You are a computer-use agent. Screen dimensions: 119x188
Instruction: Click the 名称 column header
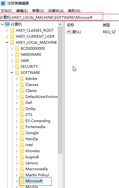pos(70,25)
